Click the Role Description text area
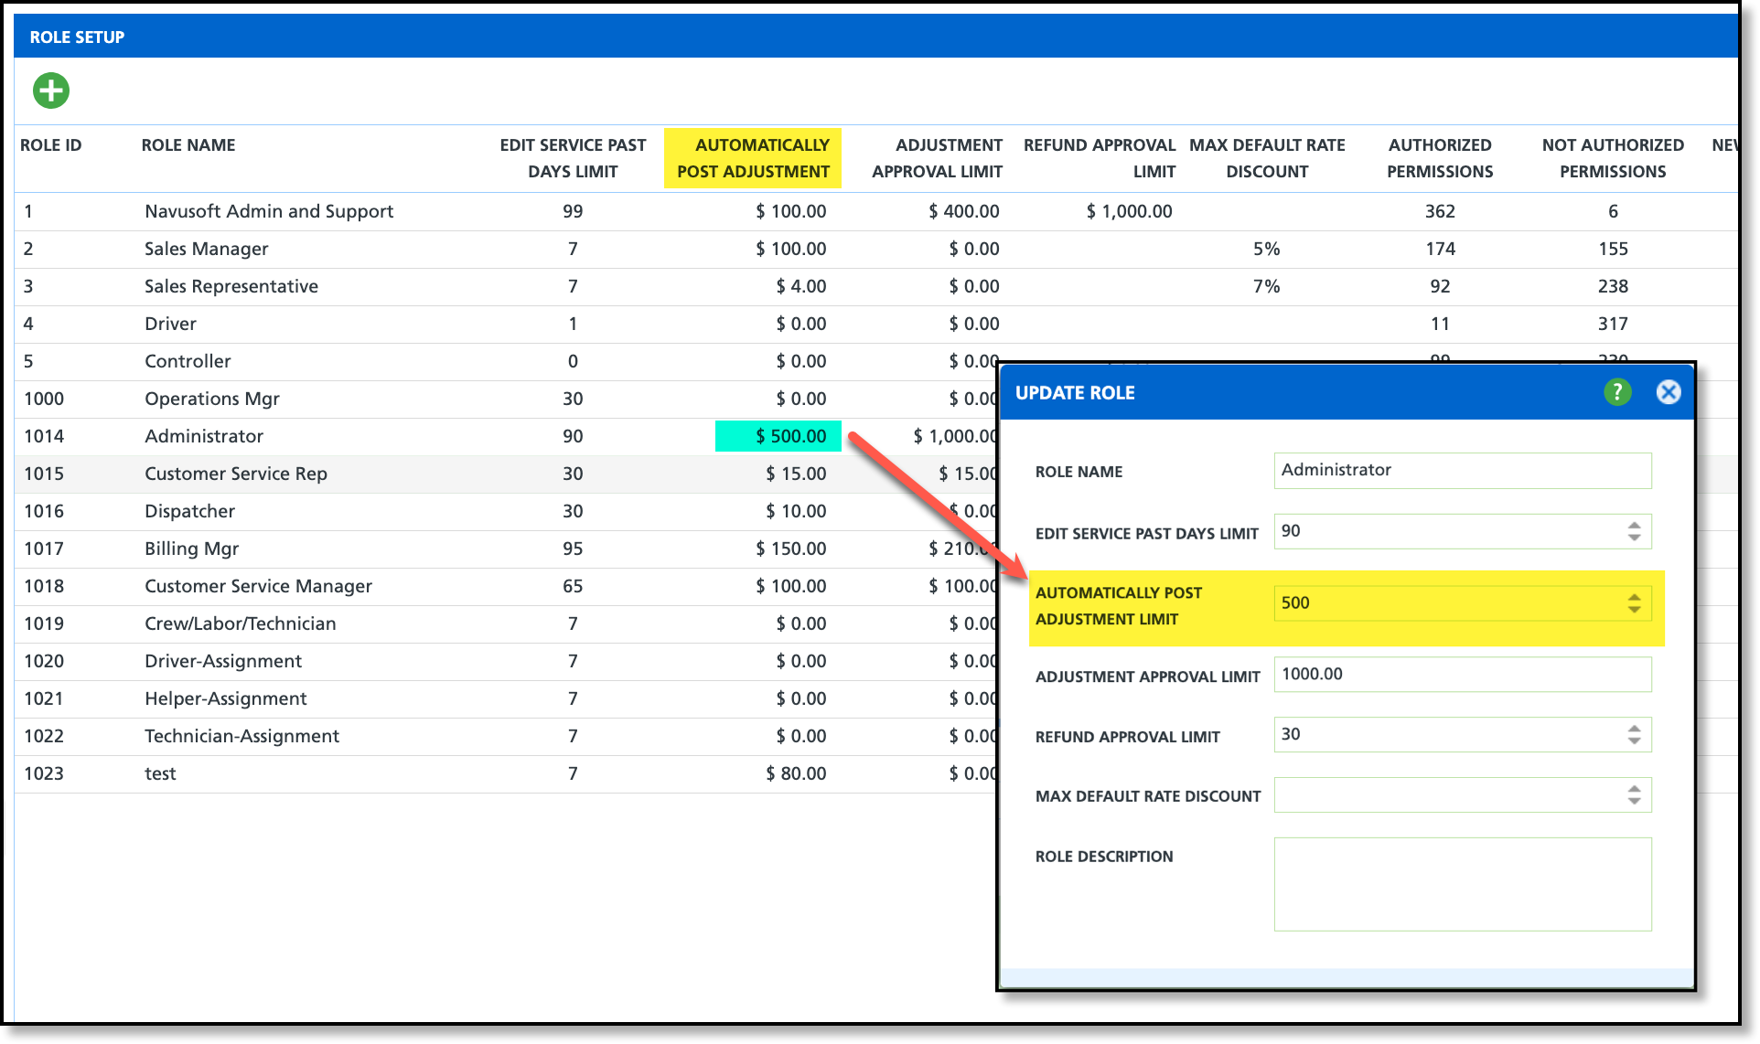Screen dimensions: 1760x1044 (1461, 883)
